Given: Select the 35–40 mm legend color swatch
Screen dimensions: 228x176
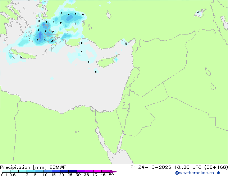Looking at the screenshot, I should click(x=89, y=171).
